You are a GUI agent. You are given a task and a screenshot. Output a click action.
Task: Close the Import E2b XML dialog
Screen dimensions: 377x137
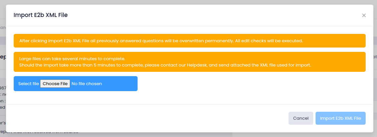pos(364,15)
